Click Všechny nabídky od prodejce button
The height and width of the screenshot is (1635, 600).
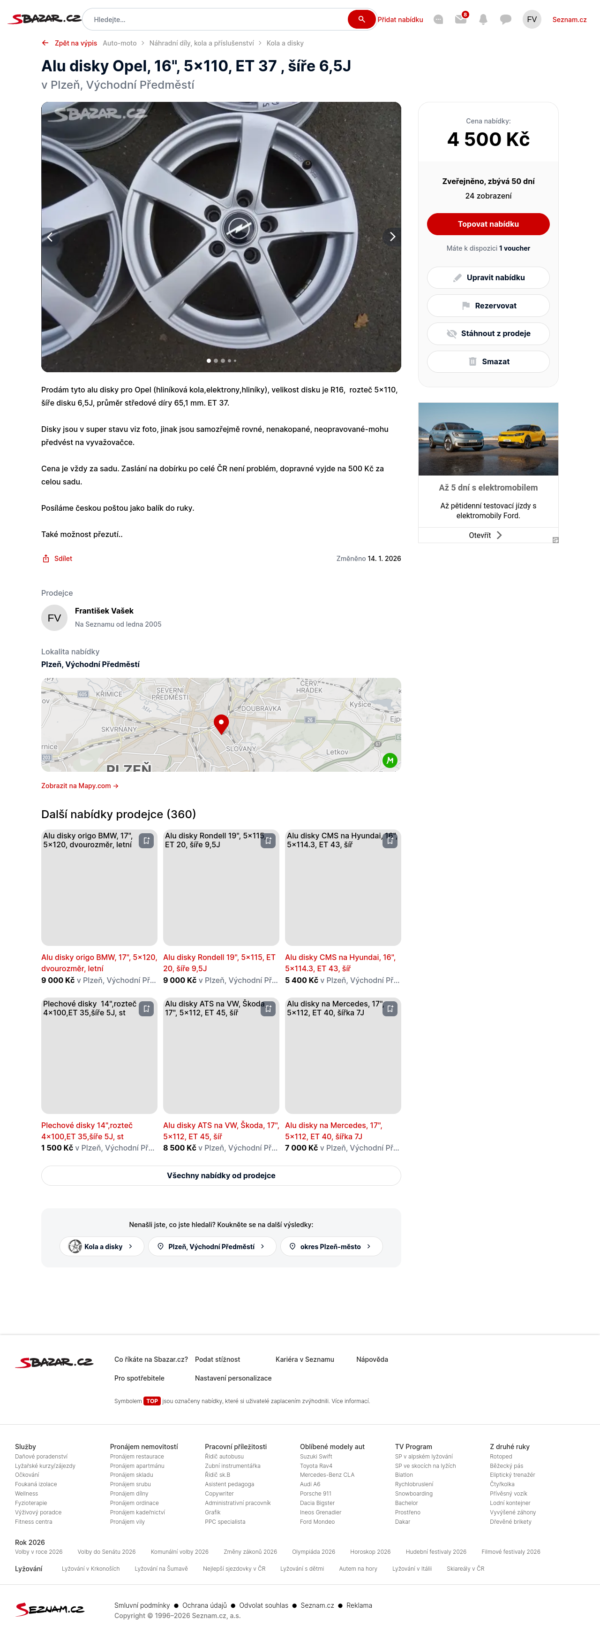(x=221, y=1175)
